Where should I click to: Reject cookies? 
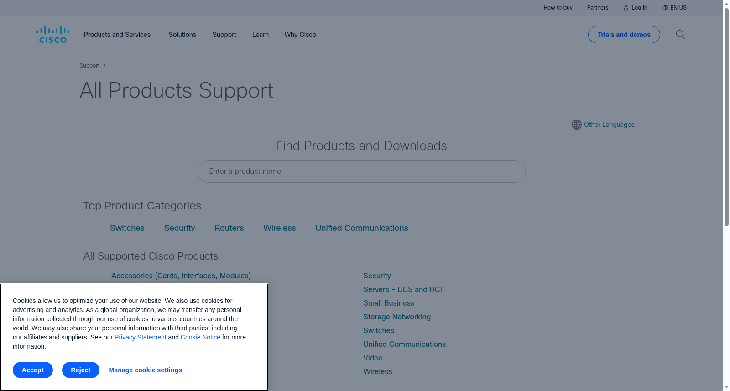81,370
